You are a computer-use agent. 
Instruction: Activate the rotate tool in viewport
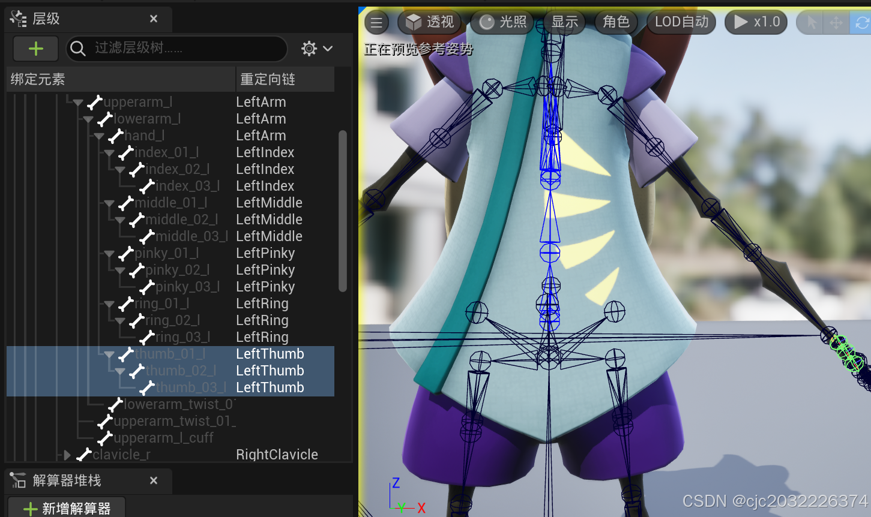coord(862,23)
